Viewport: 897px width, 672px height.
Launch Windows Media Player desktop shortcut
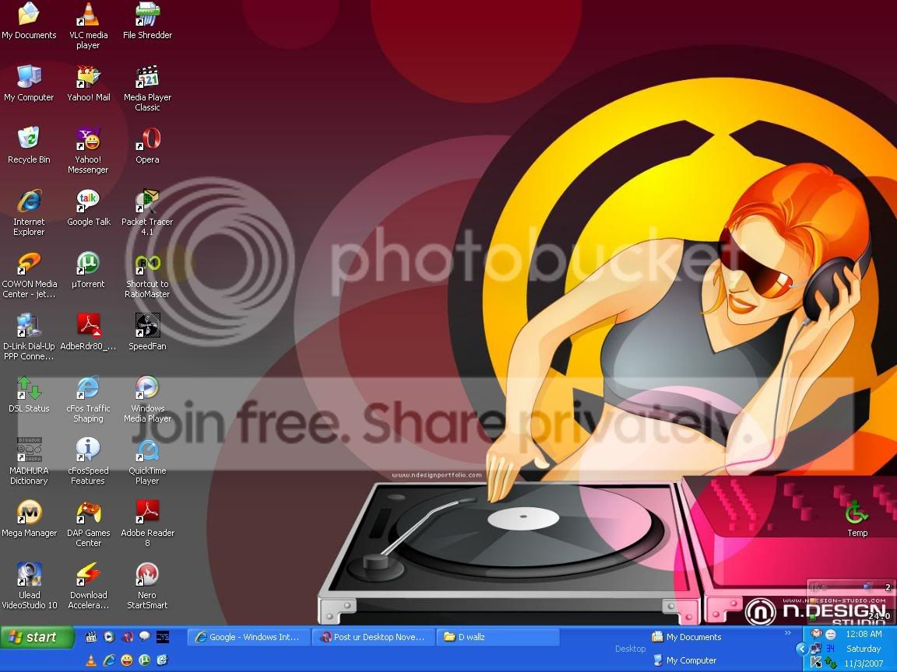(147, 400)
